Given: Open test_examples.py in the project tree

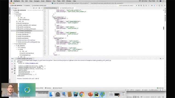Looking at the screenshot, I should [24, 20].
